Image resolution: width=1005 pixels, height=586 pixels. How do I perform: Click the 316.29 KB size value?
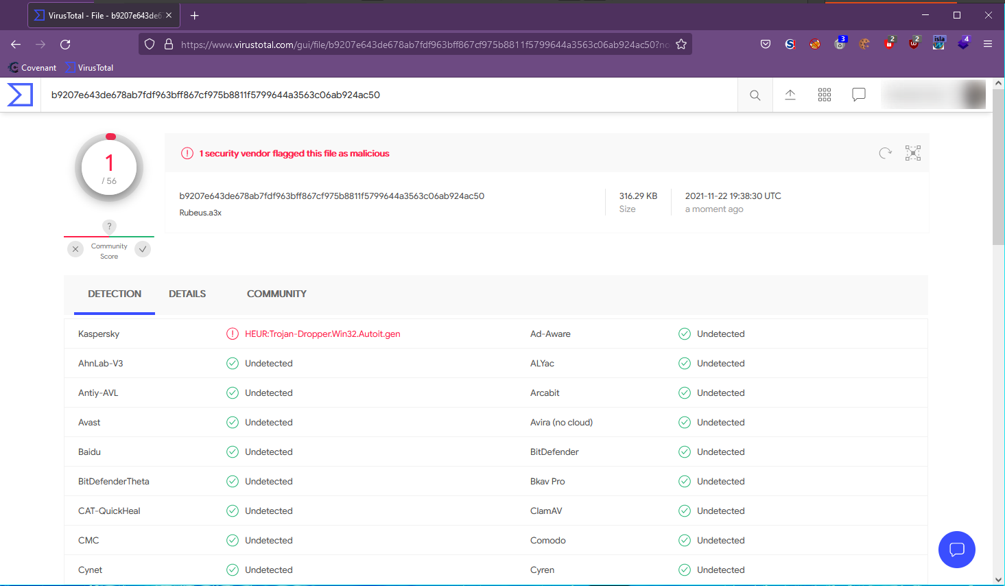pyautogui.click(x=638, y=196)
